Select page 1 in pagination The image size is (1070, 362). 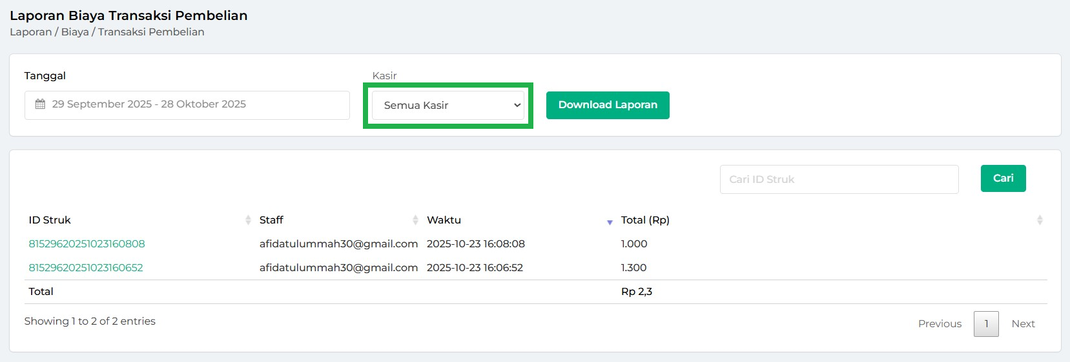[986, 324]
